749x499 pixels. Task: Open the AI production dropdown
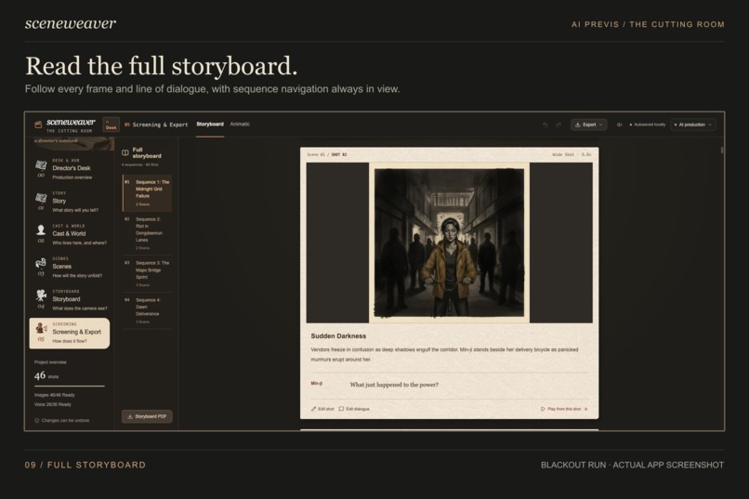(x=692, y=125)
